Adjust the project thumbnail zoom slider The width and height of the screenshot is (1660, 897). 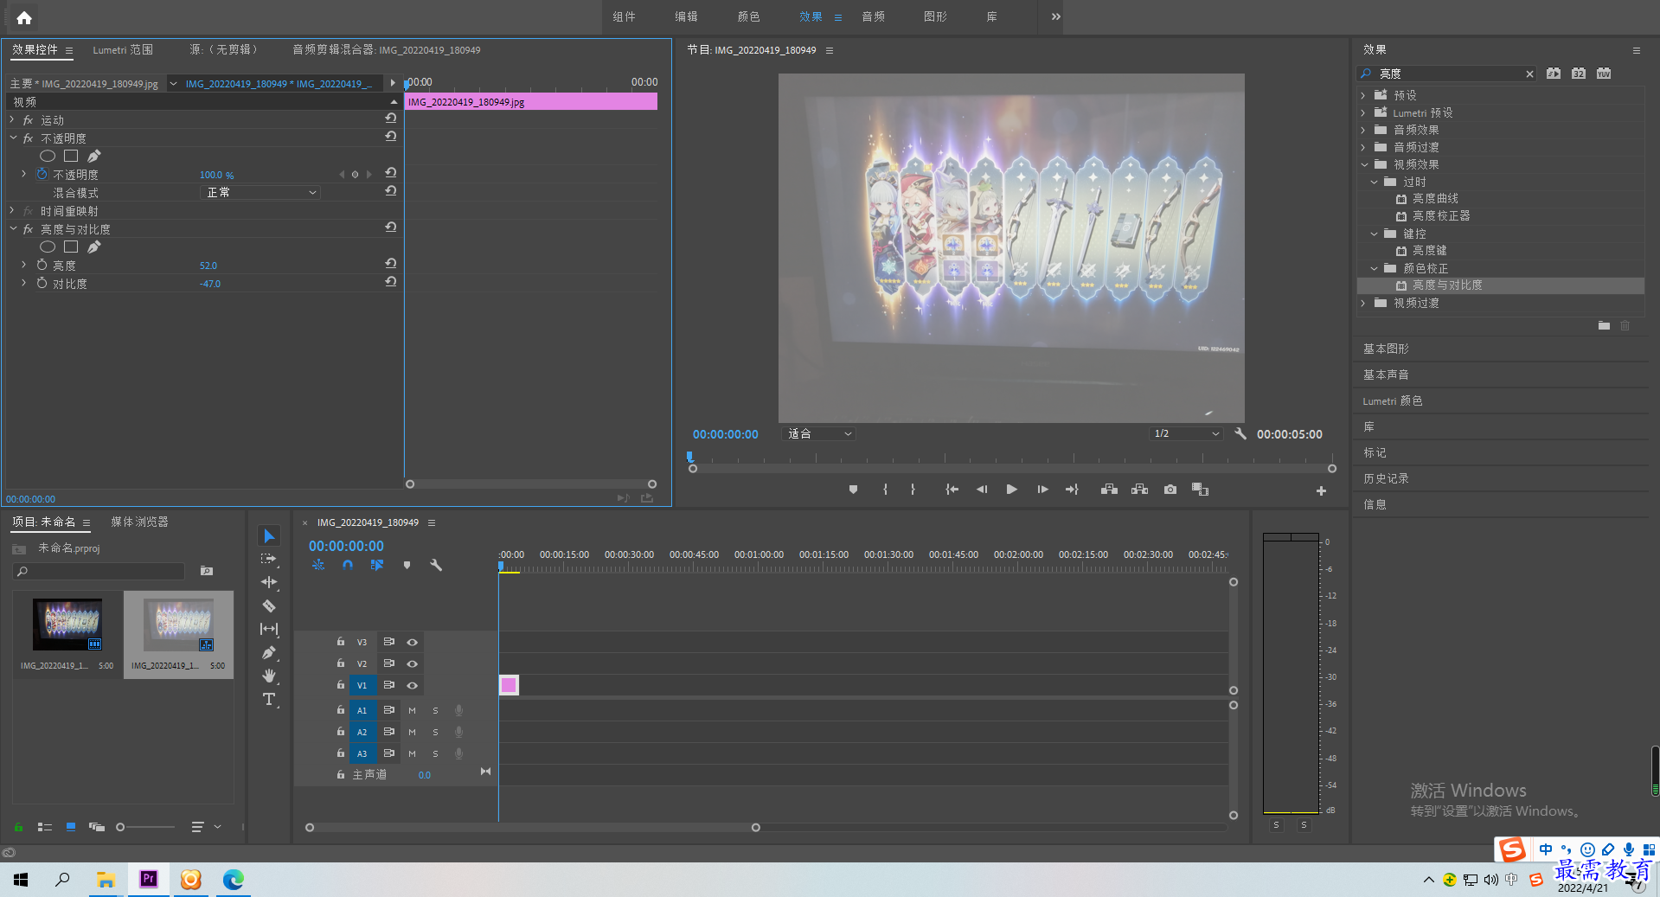pos(120,828)
